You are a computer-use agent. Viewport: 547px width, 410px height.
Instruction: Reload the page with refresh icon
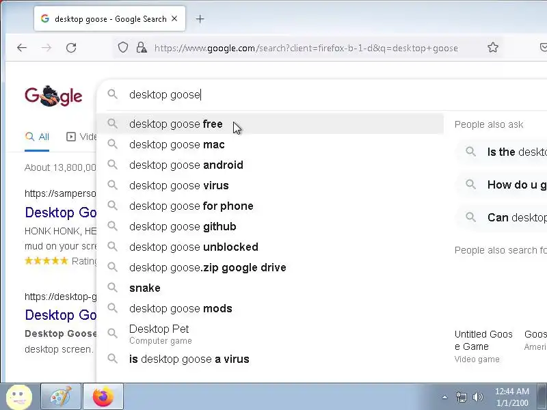tap(71, 48)
